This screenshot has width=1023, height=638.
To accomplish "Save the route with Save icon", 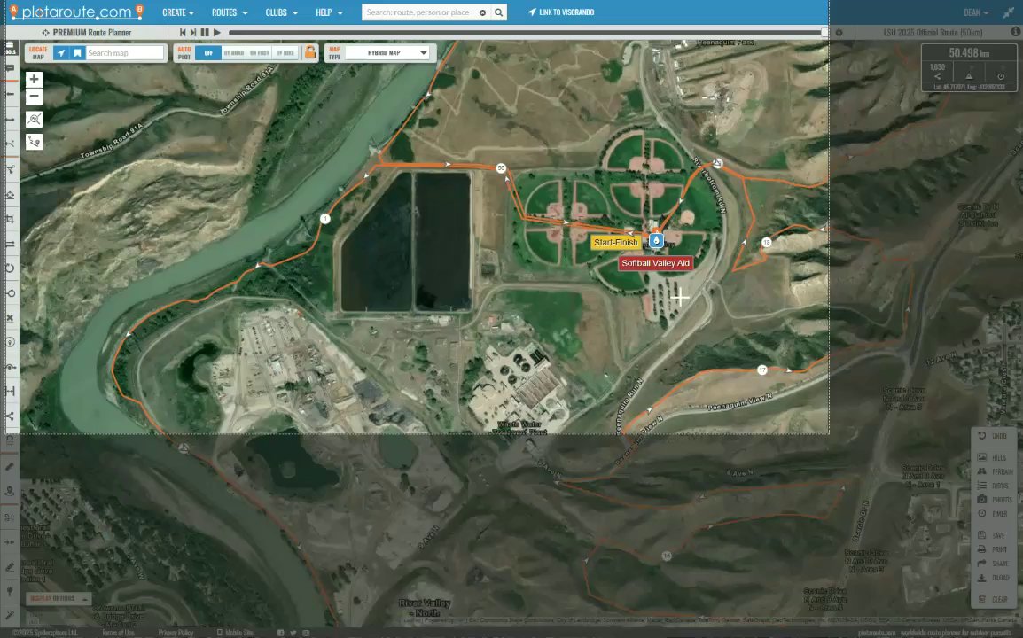I will pos(992,535).
